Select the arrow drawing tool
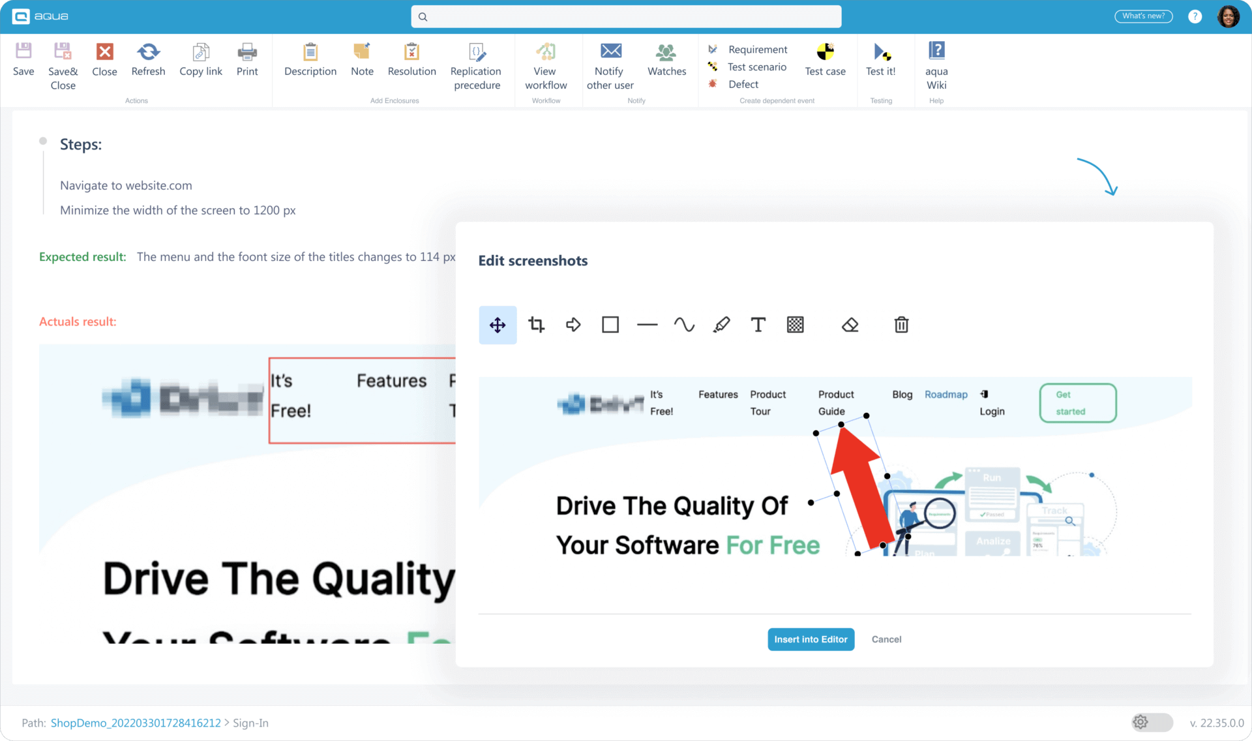 click(x=573, y=324)
